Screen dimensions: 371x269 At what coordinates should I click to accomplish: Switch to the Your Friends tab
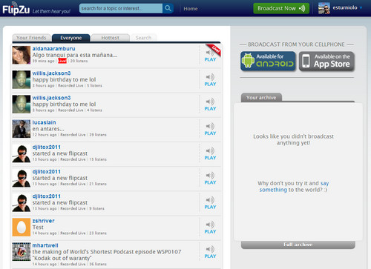tap(32, 38)
